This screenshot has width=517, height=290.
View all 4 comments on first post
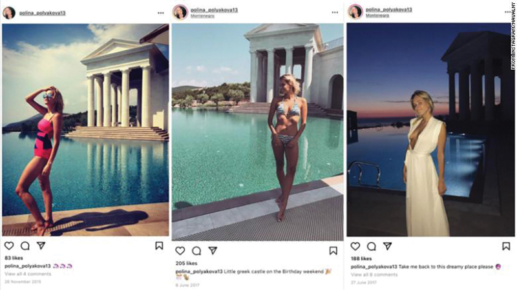point(28,274)
